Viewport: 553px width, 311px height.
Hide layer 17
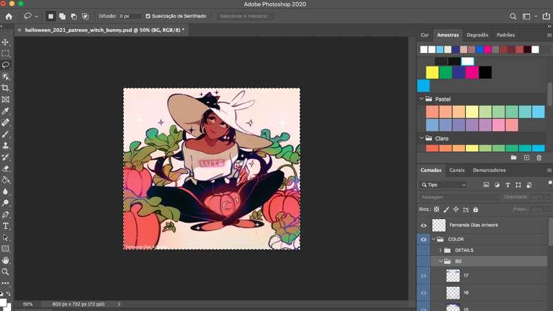point(424,276)
